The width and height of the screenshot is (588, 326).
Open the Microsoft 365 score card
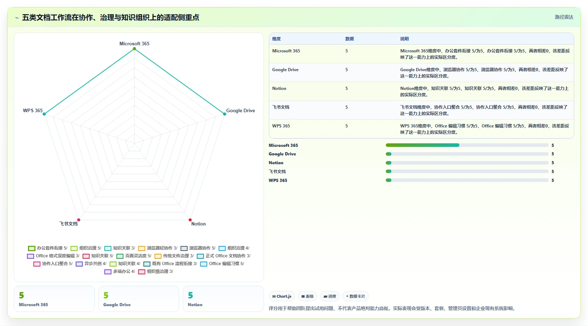[x=54, y=299]
